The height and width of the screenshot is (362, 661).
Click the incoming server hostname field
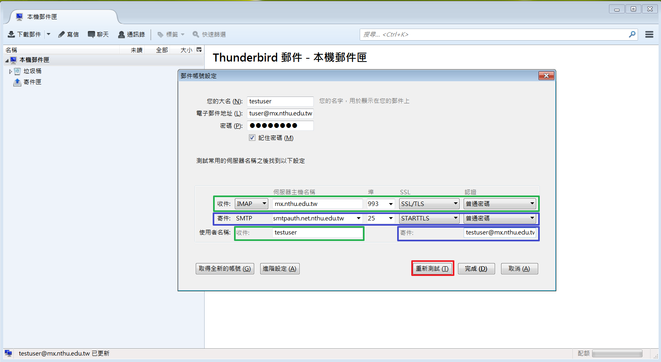coord(317,204)
